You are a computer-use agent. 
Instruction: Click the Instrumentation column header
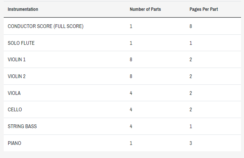point(23,9)
